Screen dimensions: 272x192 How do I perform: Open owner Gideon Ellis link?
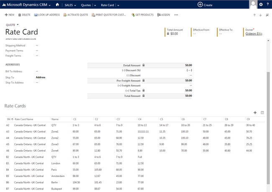(x=254, y=33)
